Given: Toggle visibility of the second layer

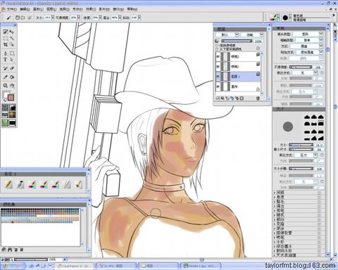Looking at the screenshot, I should (x=218, y=67).
